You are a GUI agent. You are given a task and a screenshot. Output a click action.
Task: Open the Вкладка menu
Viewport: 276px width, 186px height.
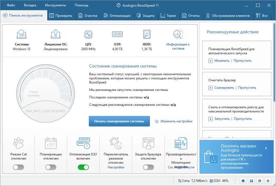(30, 5)
